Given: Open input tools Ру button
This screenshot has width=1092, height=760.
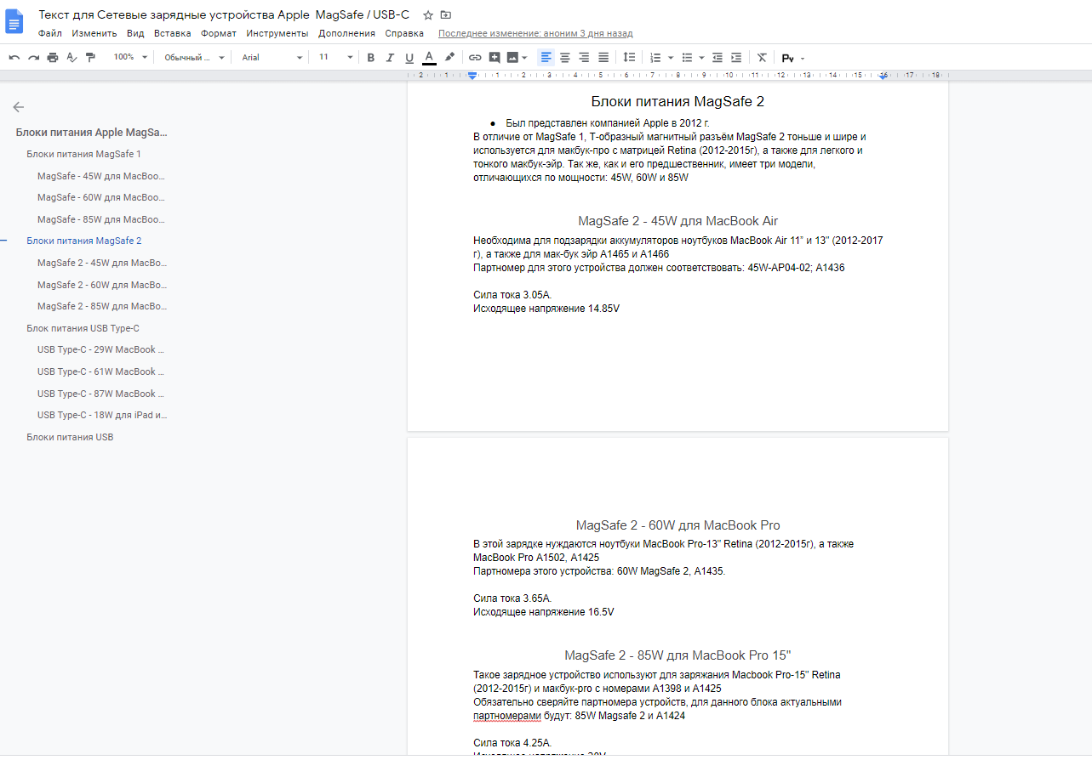Looking at the screenshot, I should coord(787,58).
